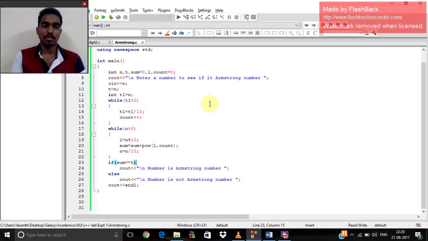Start debugger with Debug/Continue arrow
Viewport: 428px width, 241px height.
(179, 17)
